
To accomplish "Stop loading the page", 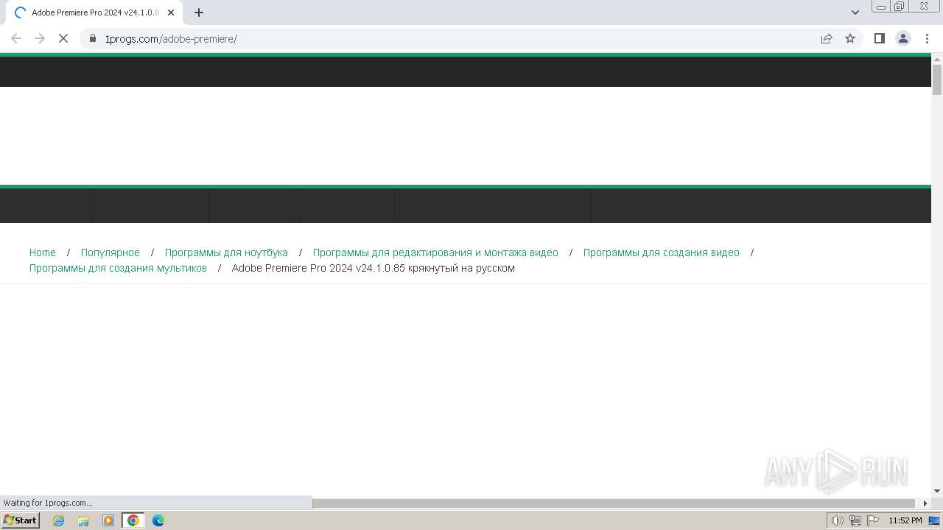I will coord(63,38).
